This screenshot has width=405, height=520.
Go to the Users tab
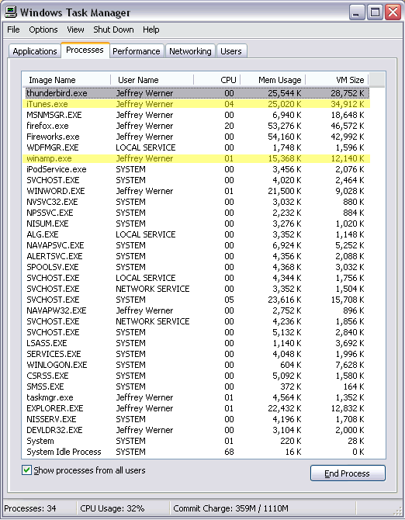point(231,51)
